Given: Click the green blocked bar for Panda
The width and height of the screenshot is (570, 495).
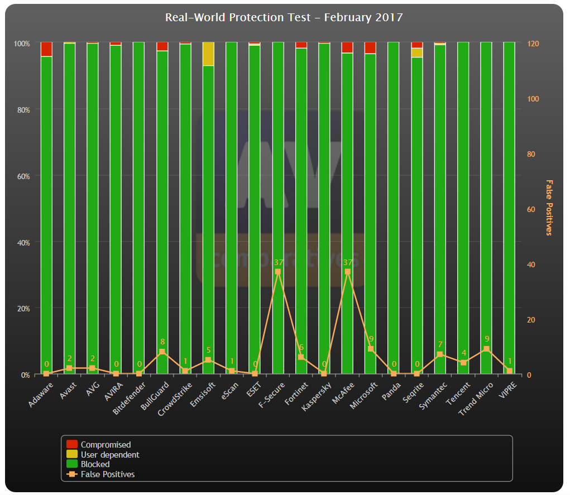Looking at the screenshot, I should click(394, 208).
